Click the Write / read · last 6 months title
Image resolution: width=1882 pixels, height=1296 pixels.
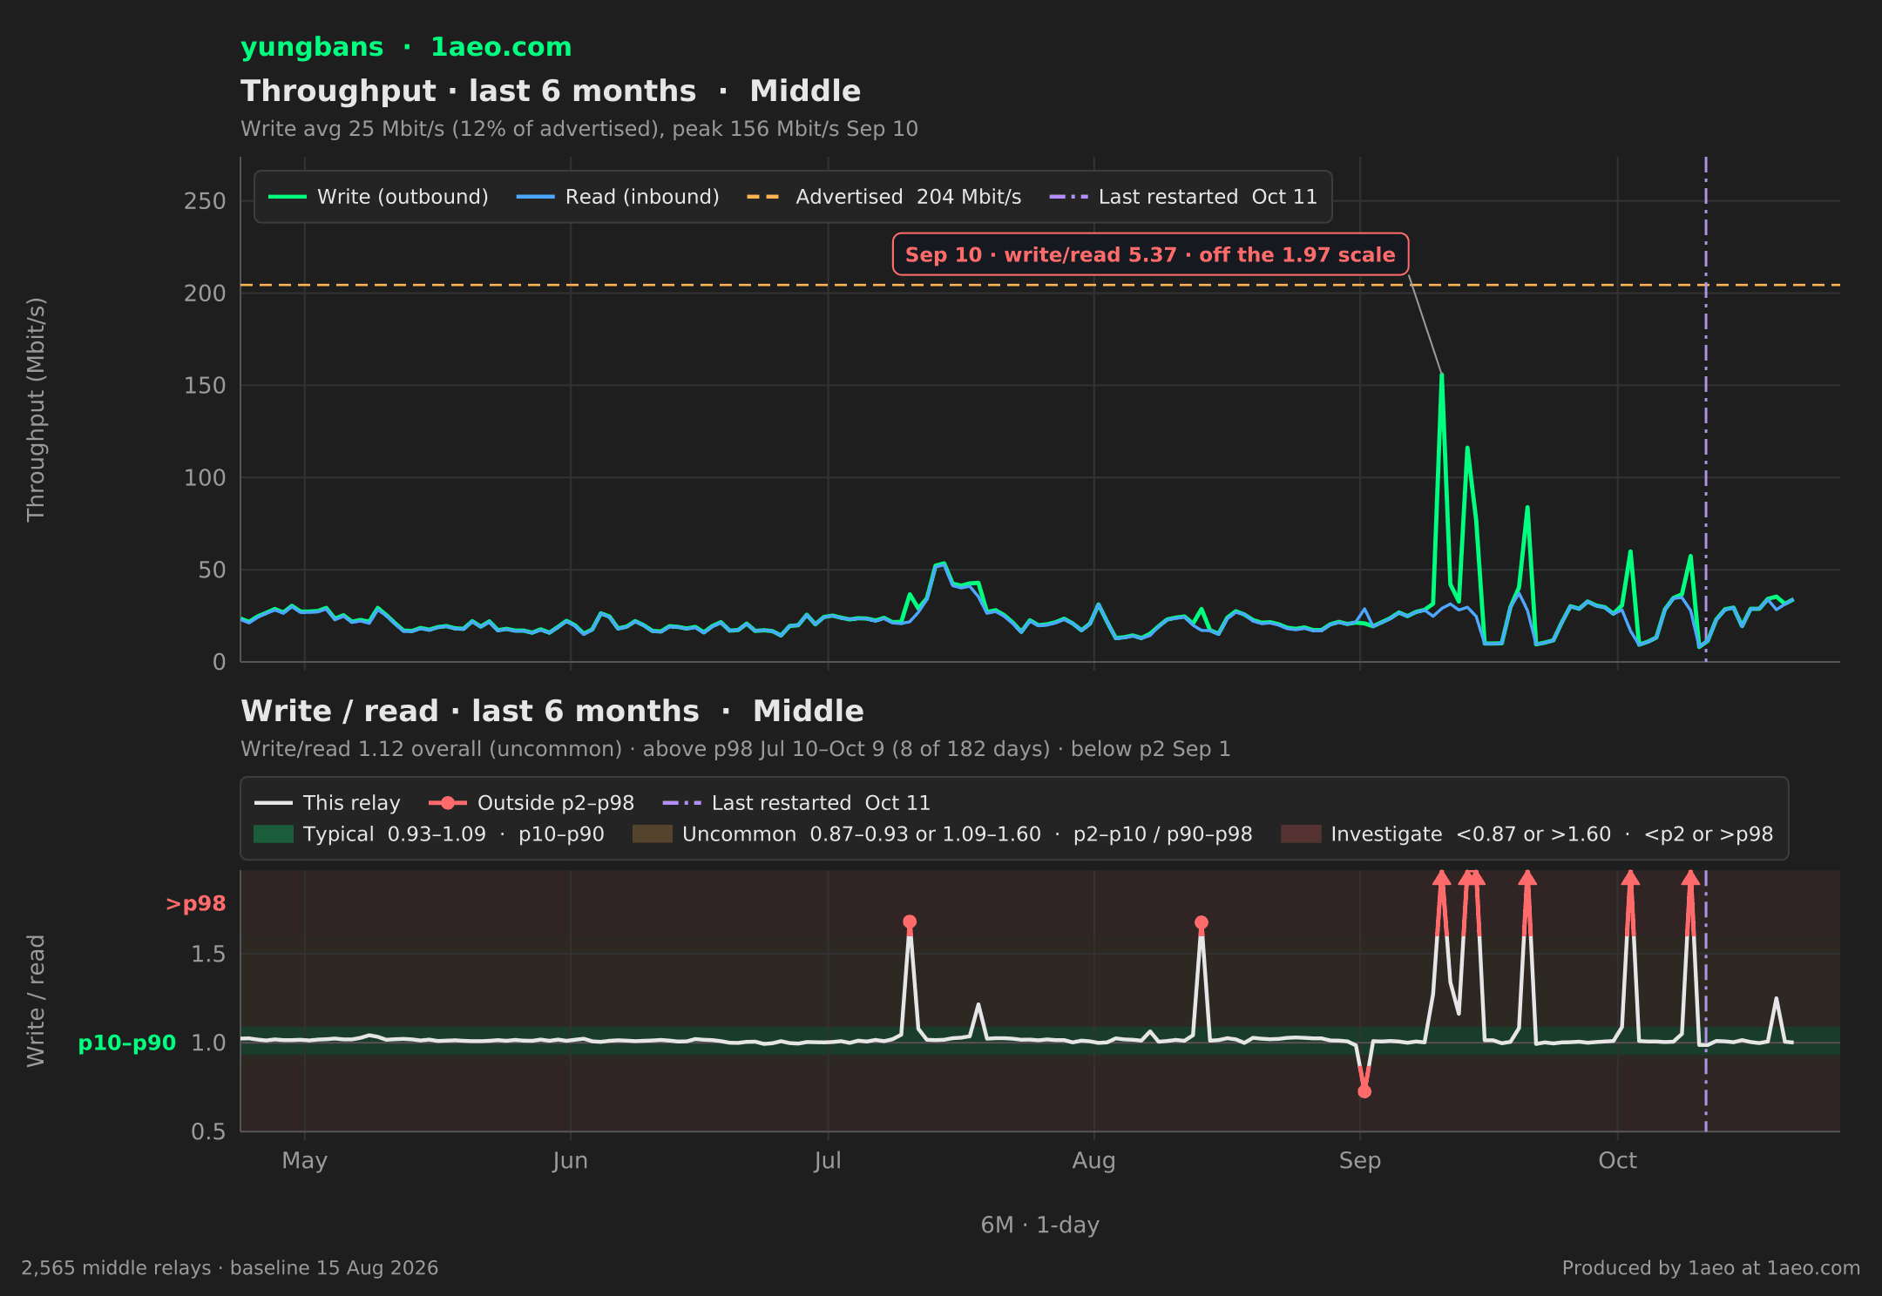click(x=552, y=711)
